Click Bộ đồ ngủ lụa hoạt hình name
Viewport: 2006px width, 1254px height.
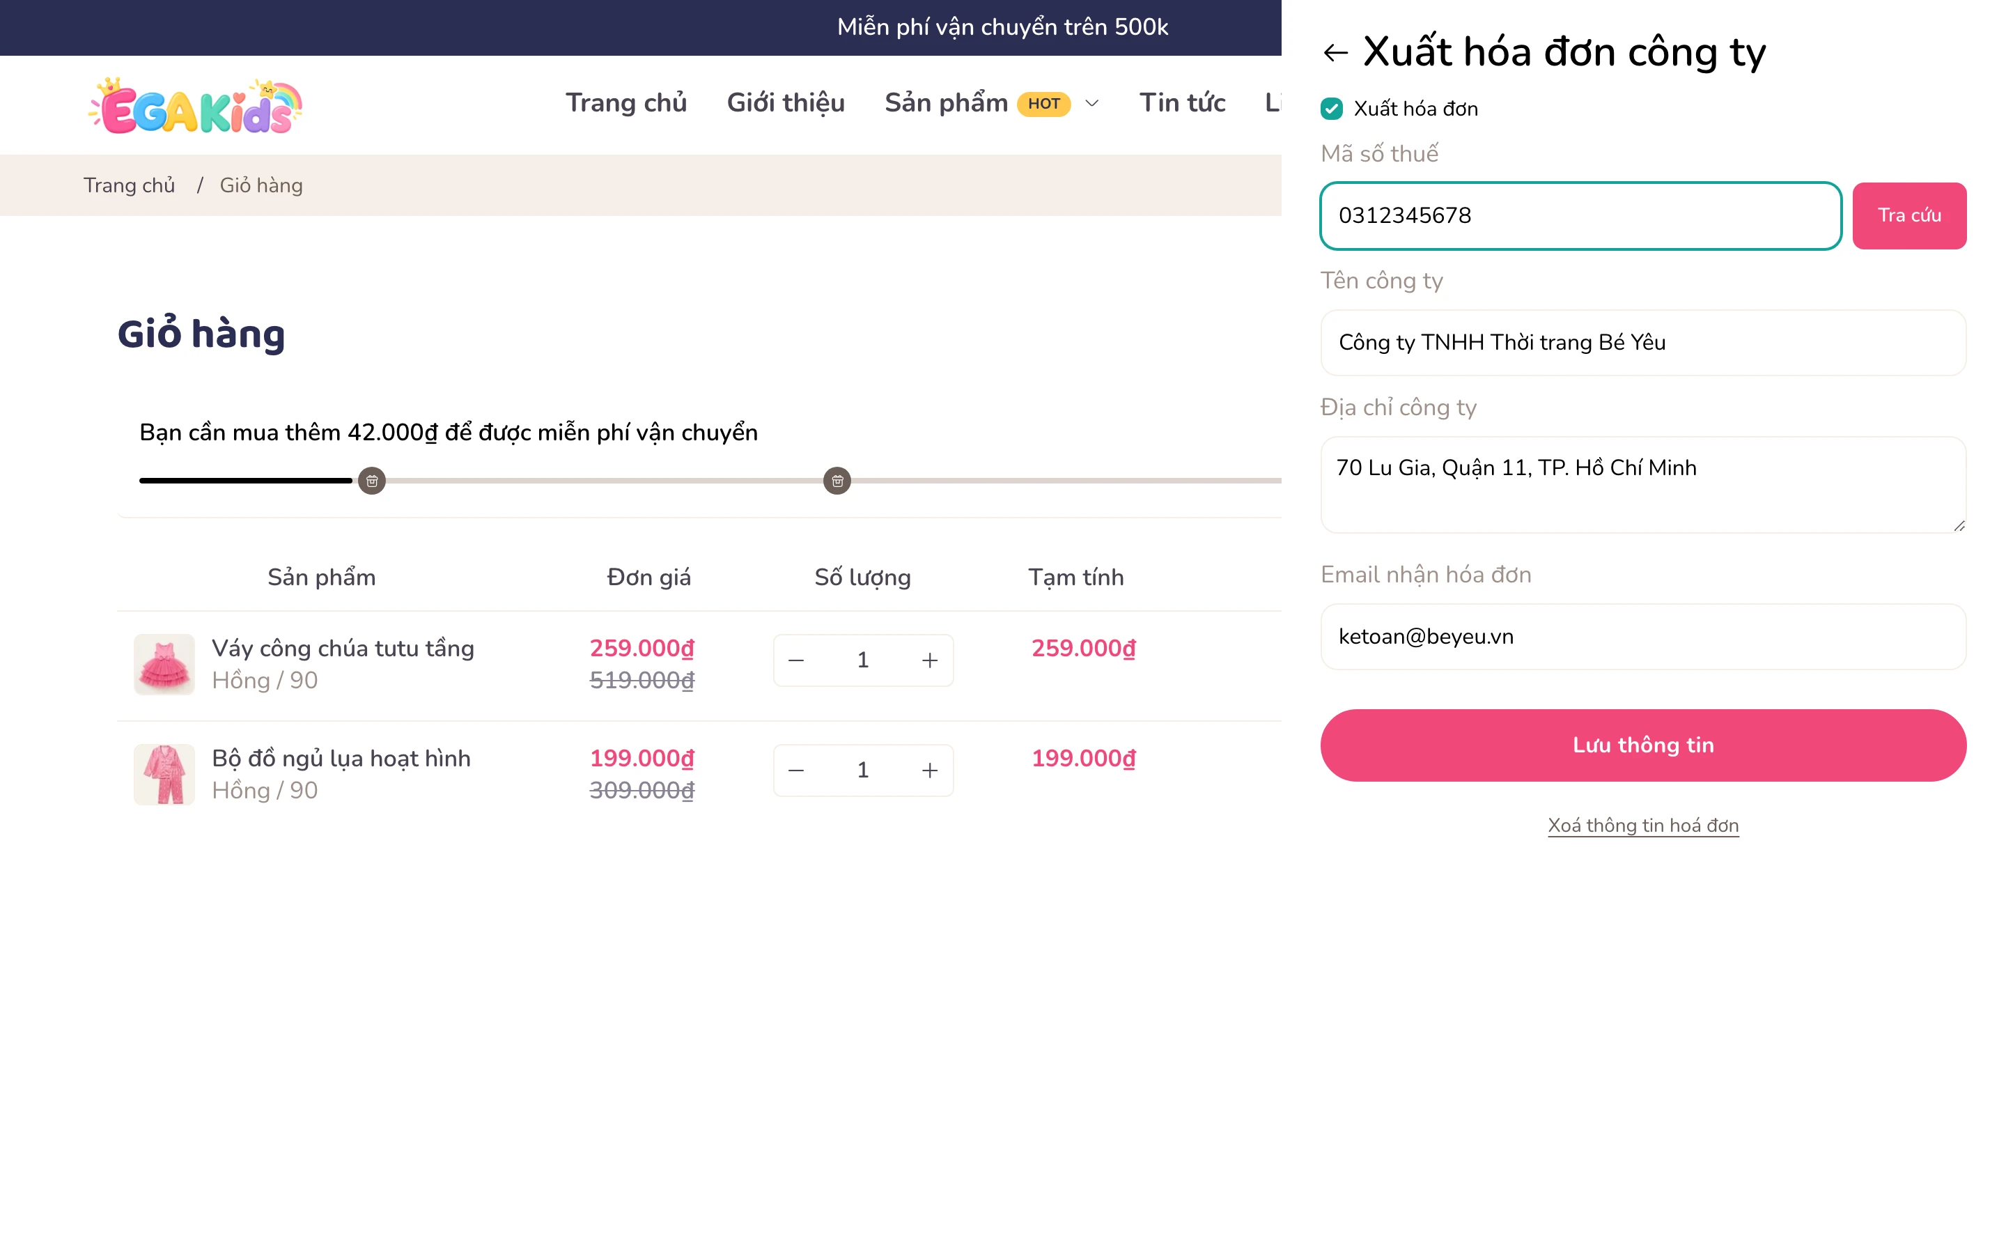(x=341, y=759)
